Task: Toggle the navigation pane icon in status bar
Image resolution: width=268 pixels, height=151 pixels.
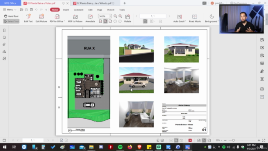Action: coord(4,141)
